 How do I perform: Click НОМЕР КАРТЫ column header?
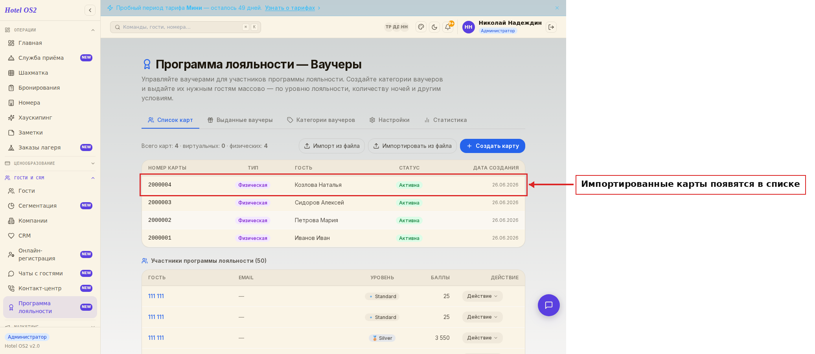167,168
